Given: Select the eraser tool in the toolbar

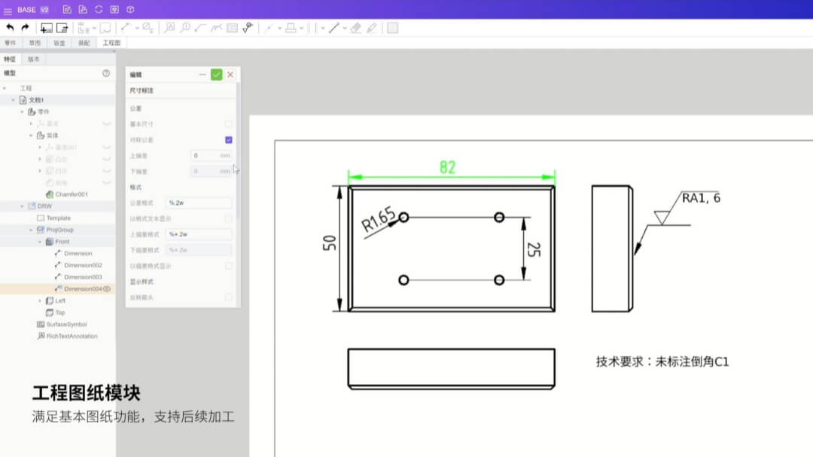Looking at the screenshot, I should click(355, 28).
